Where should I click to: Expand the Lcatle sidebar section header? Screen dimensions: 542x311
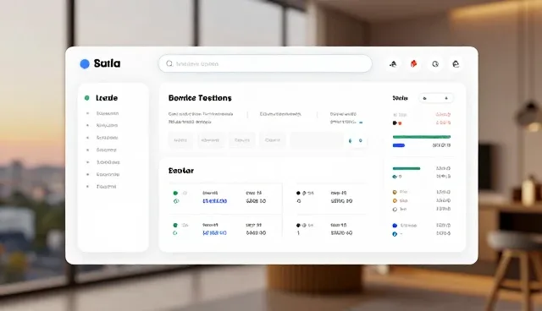pyautogui.click(x=107, y=98)
